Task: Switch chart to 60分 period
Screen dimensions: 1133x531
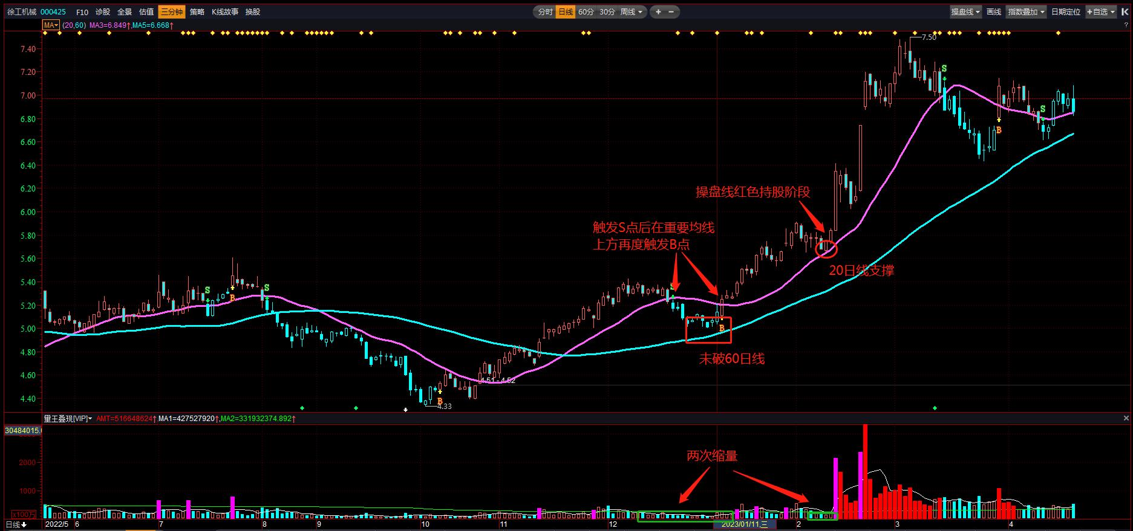Action: [x=586, y=11]
